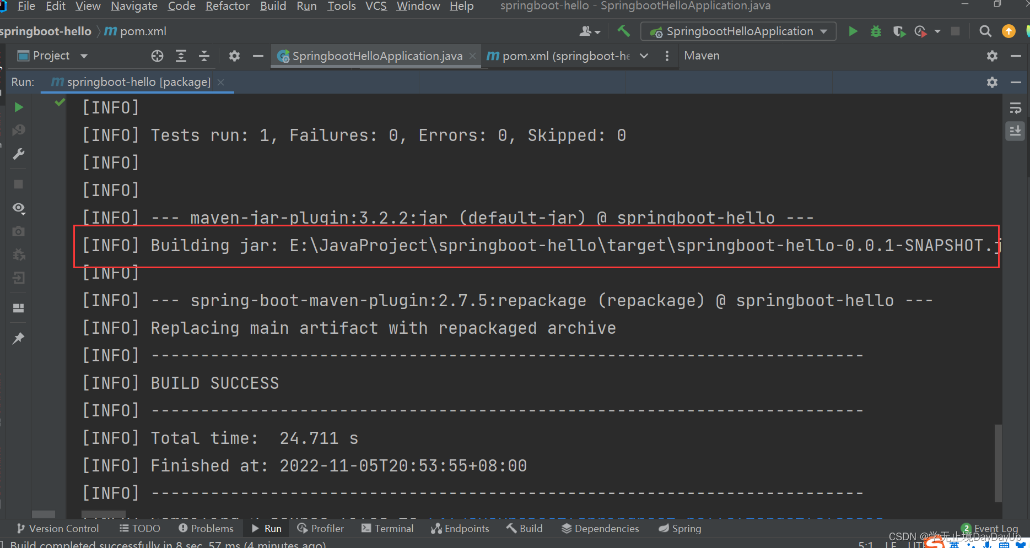Click the grey Stop square in the toolbar
This screenshot has width=1030, height=548.
tap(956, 31)
